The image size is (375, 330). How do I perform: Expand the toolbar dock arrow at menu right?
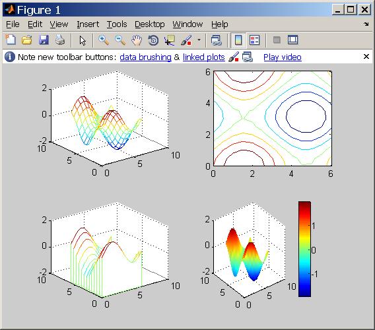click(x=366, y=24)
